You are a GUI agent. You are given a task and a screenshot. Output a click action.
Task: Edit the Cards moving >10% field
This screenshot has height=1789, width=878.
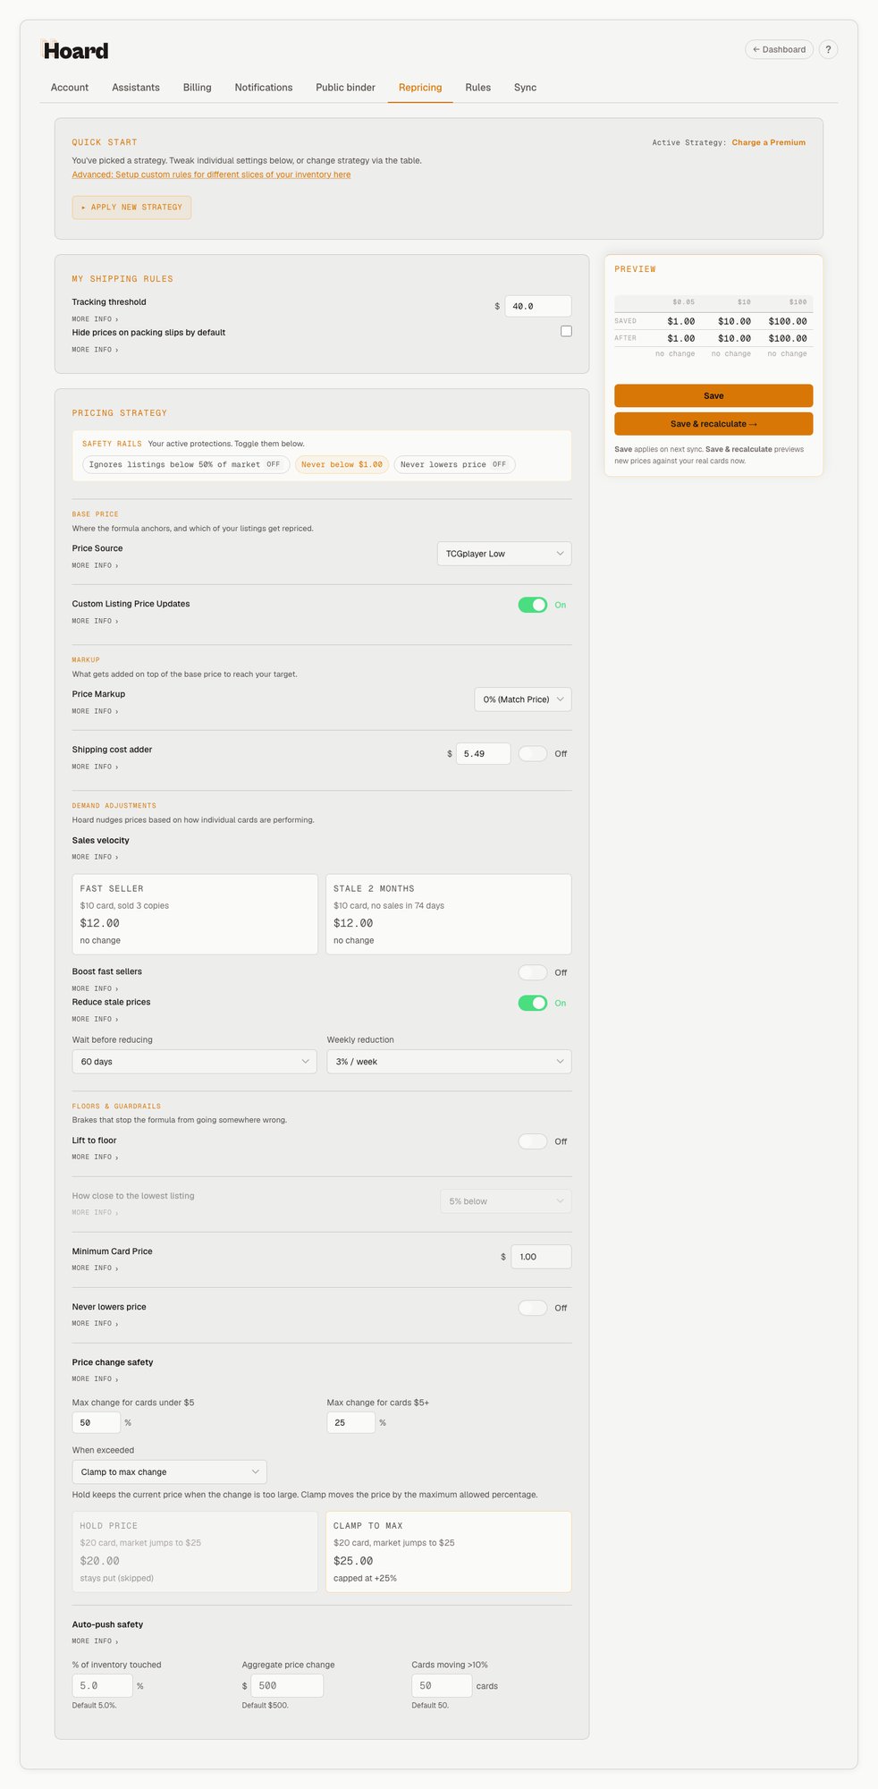442,1685
